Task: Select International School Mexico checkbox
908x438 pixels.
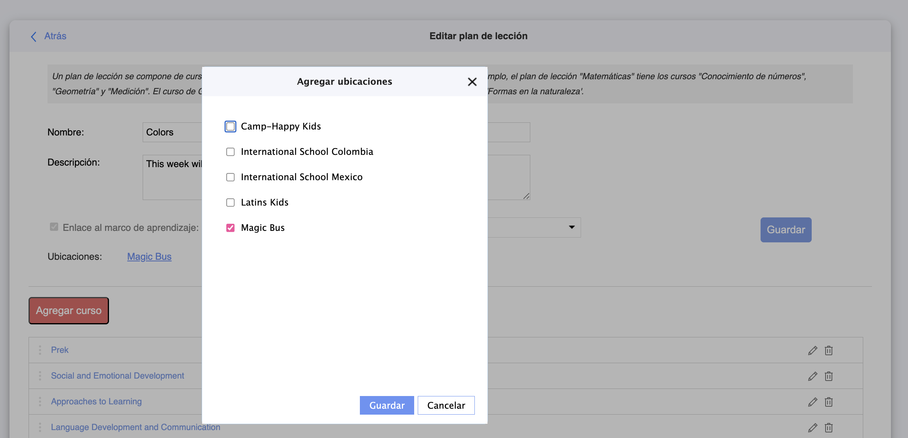Action: pos(230,177)
